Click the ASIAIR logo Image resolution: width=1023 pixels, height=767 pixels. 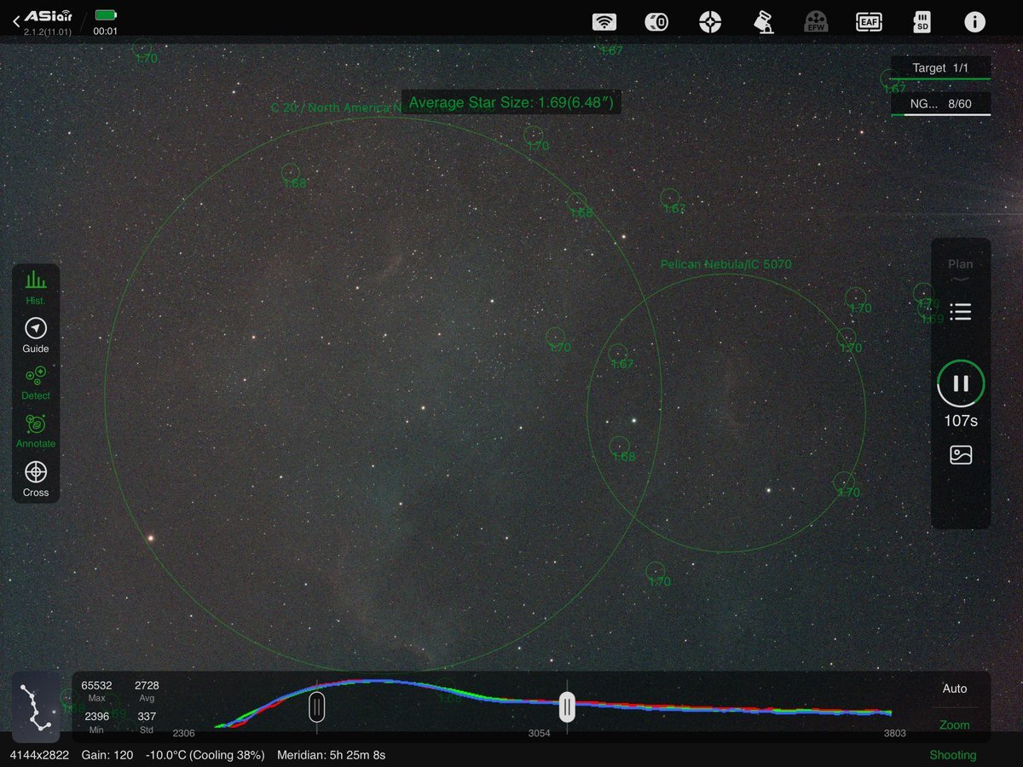click(49, 17)
